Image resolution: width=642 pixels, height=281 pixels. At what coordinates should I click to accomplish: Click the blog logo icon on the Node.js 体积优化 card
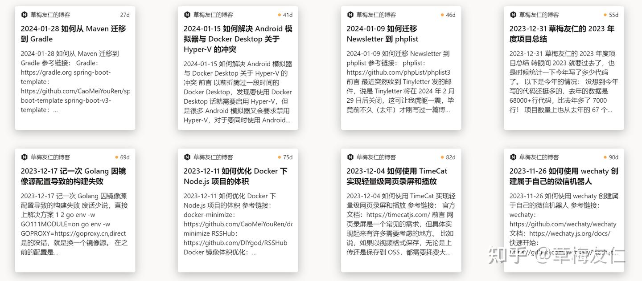coord(188,157)
